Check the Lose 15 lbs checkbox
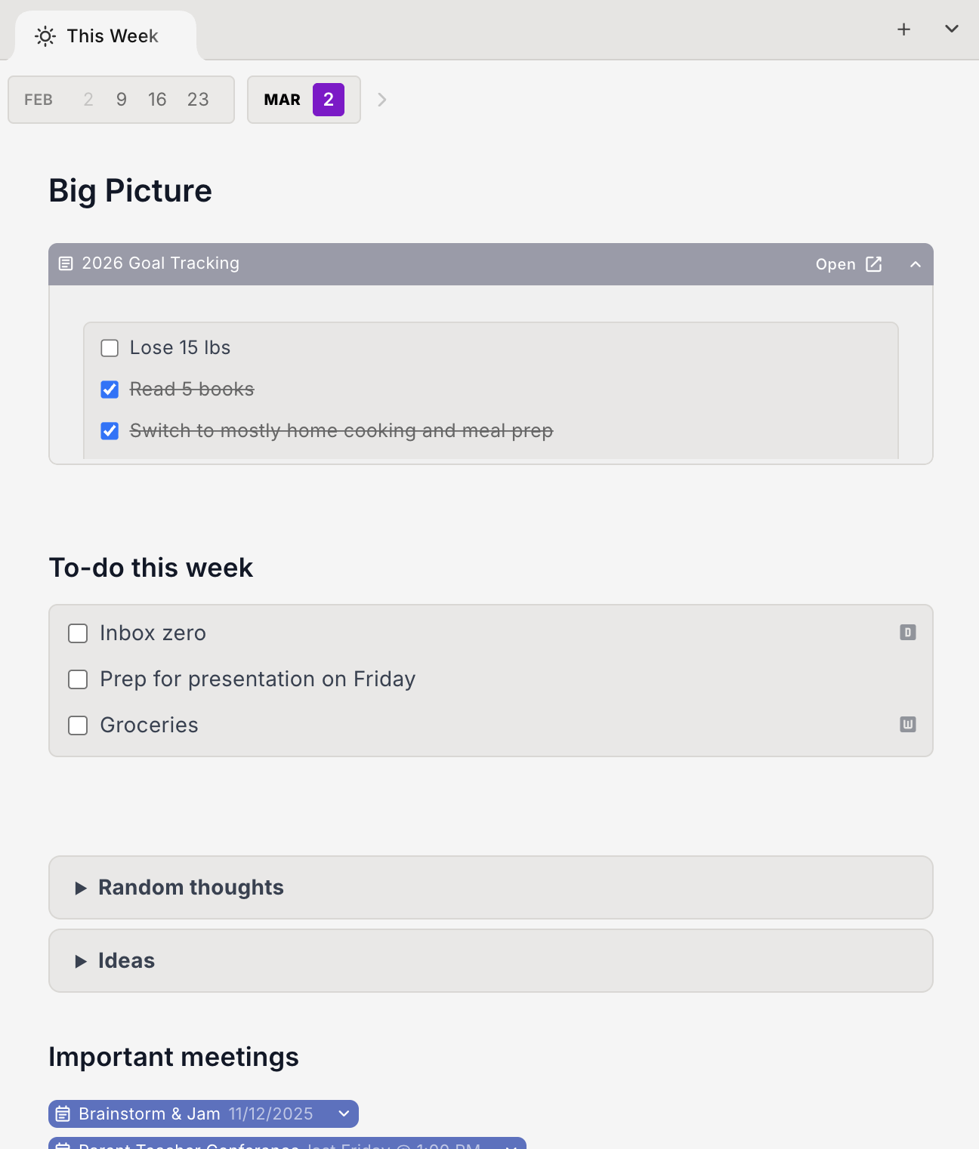This screenshot has width=979, height=1149. (x=110, y=348)
